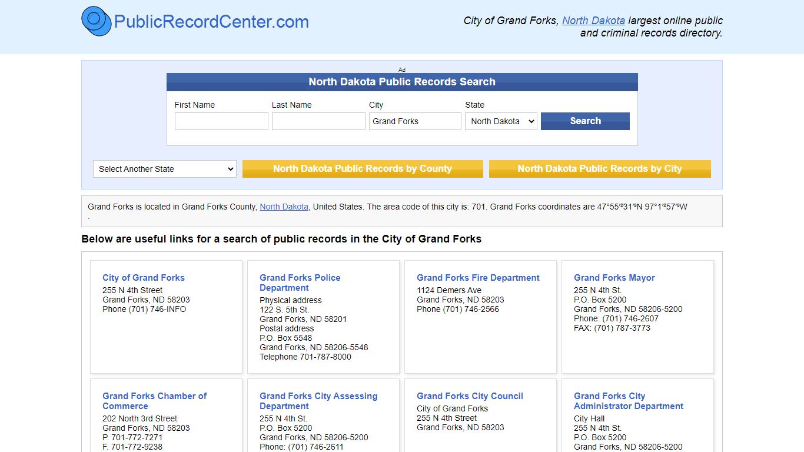The height and width of the screenshot is (452, 804).
Task: Follow North Dakota link in location description
Action: click(284, 207)
